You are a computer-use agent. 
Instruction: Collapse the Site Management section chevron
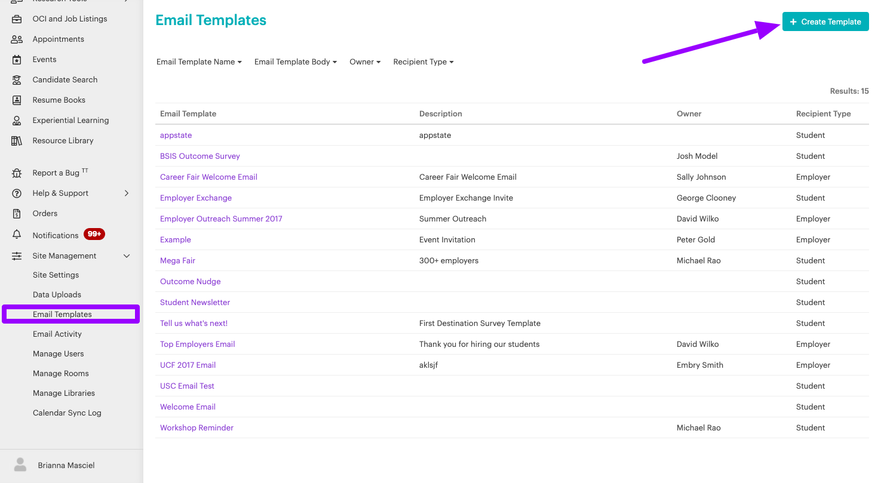click(x=127, y=256)
